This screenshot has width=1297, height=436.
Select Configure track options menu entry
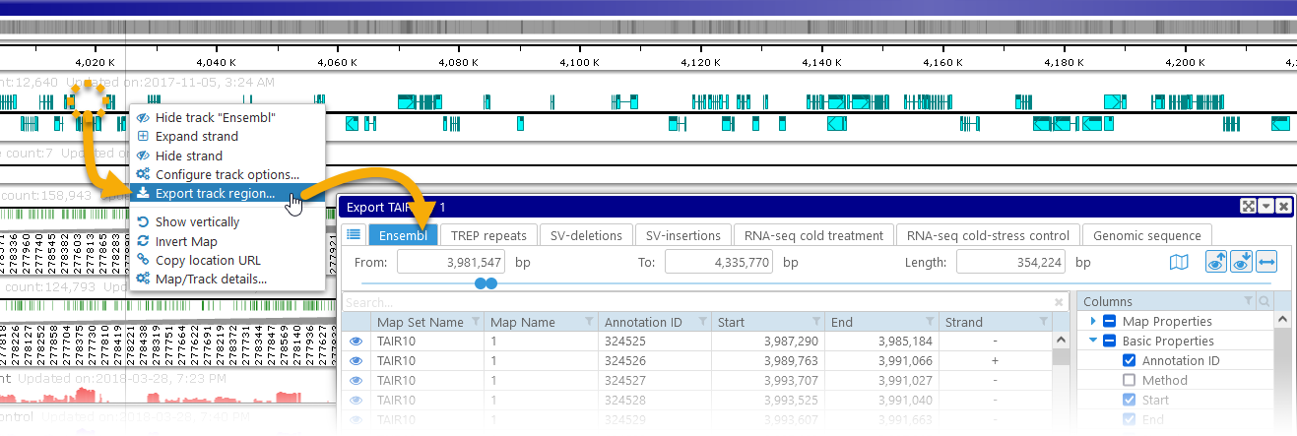(227, 174)
